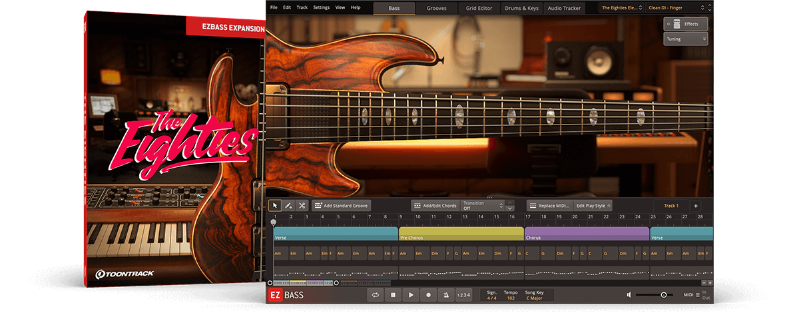Mute output via speaker icon
The image size is (799, 325).
pos(629,294)
